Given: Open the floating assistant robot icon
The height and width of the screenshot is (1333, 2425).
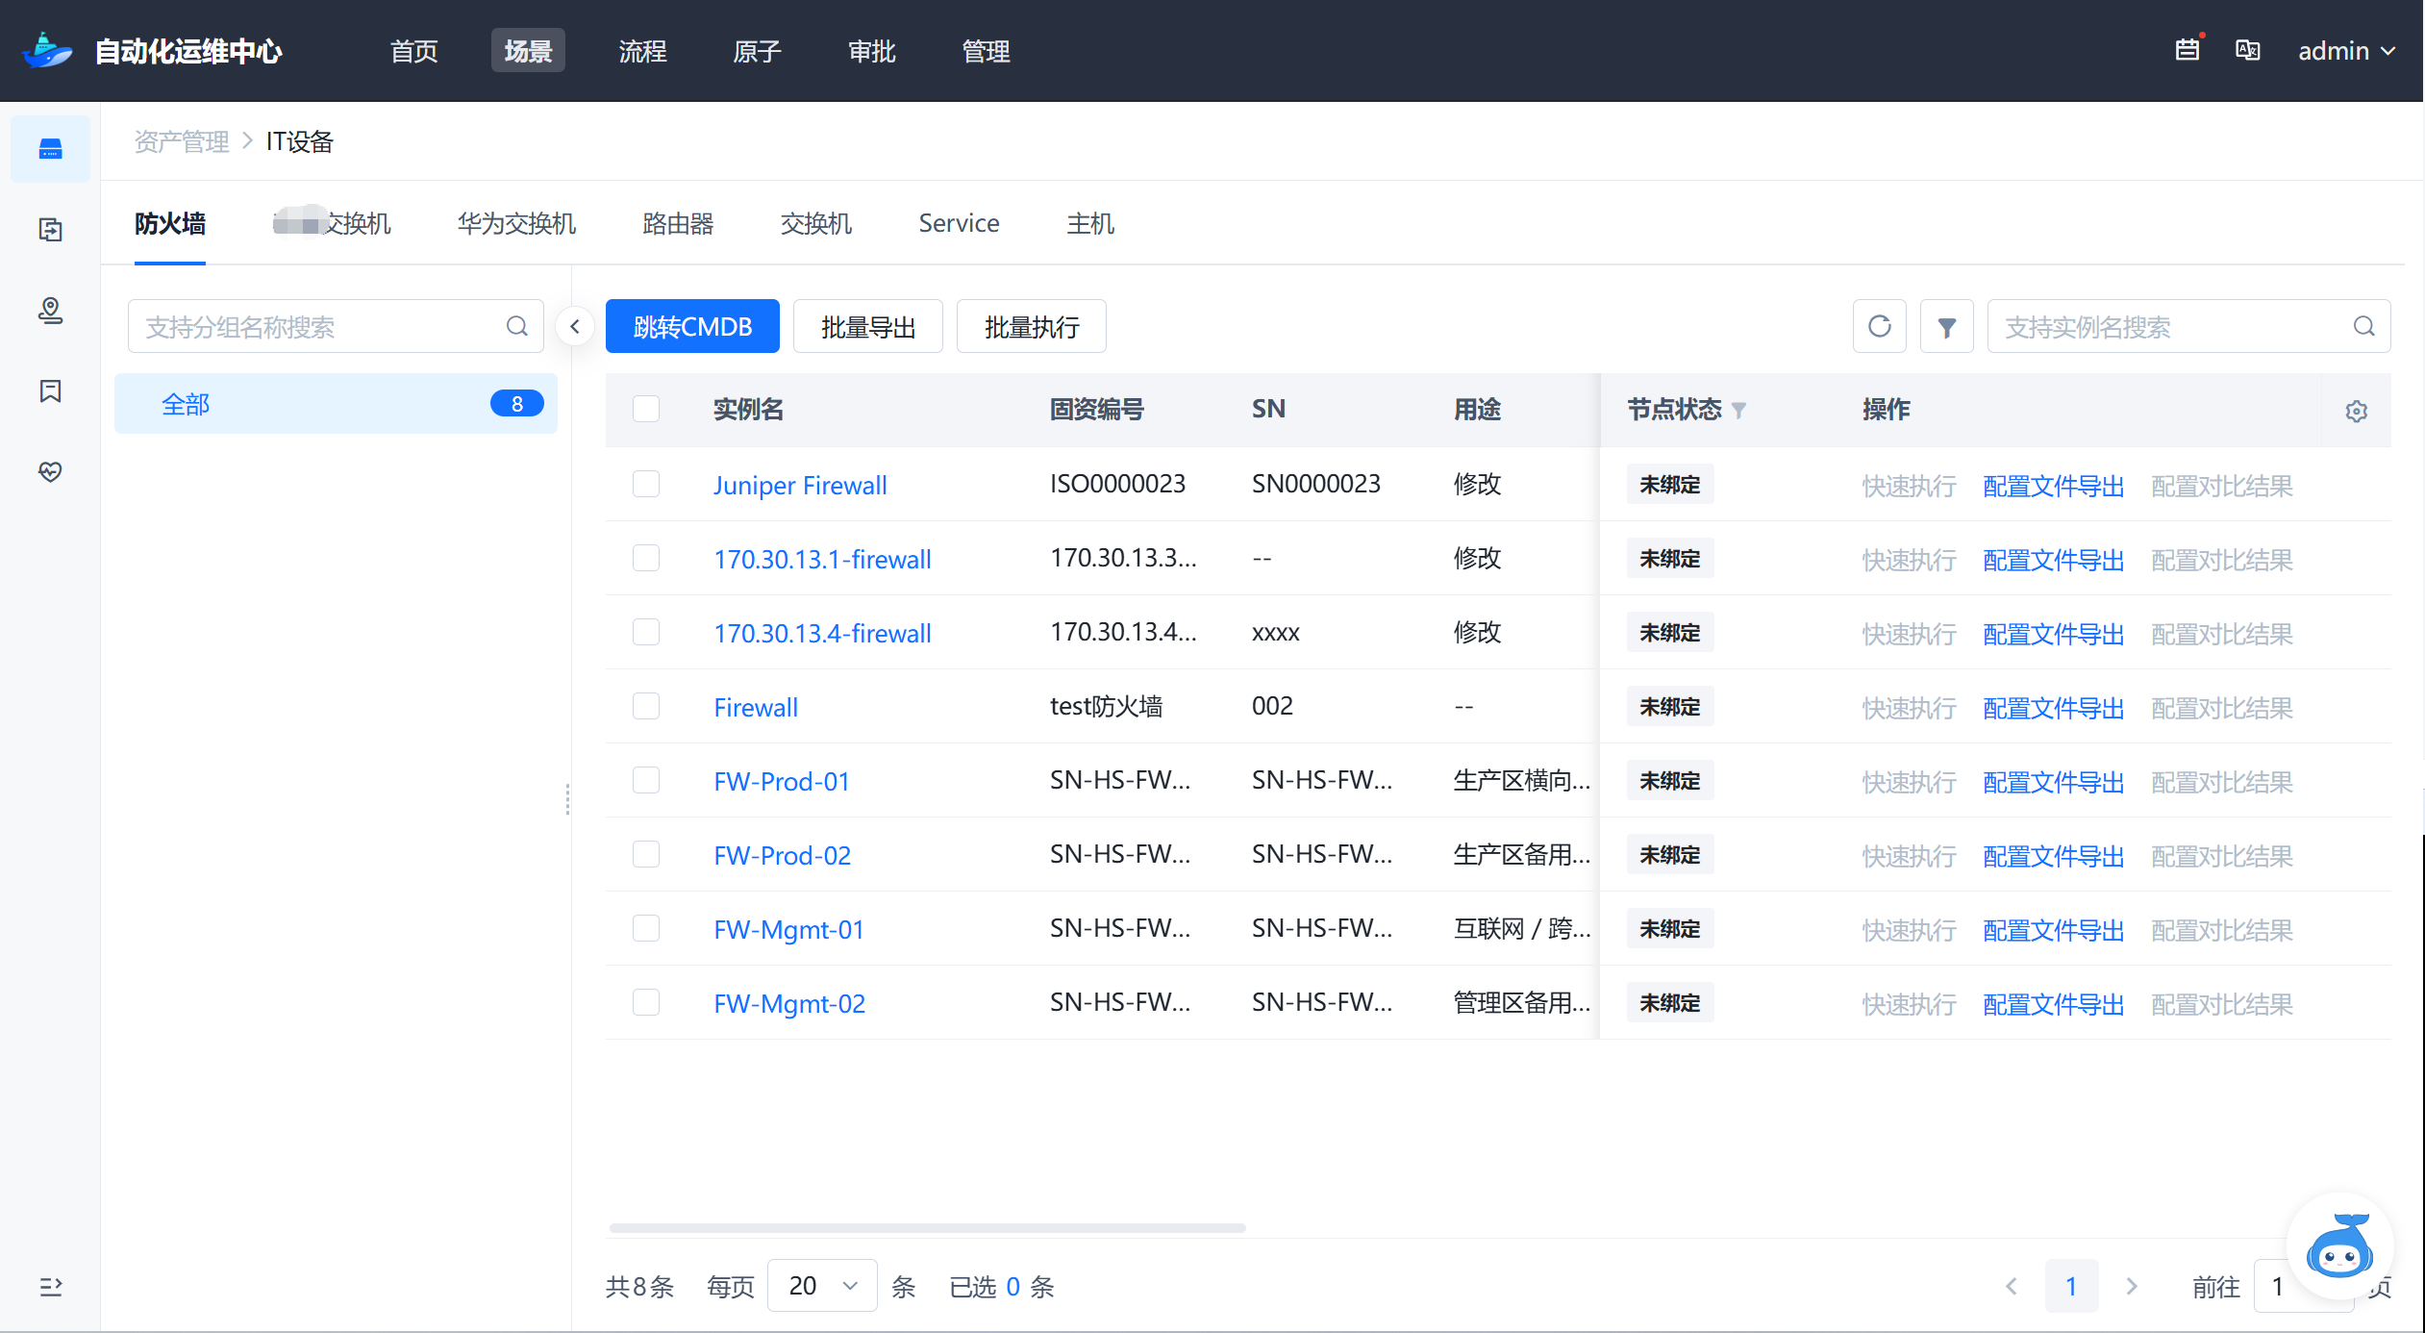Looking at the screenshot, I should pos(2340,1245).
